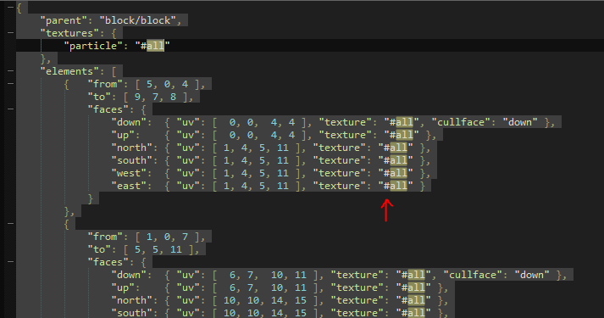Collapse the second "faces" block fold marker

coord(10,262)
